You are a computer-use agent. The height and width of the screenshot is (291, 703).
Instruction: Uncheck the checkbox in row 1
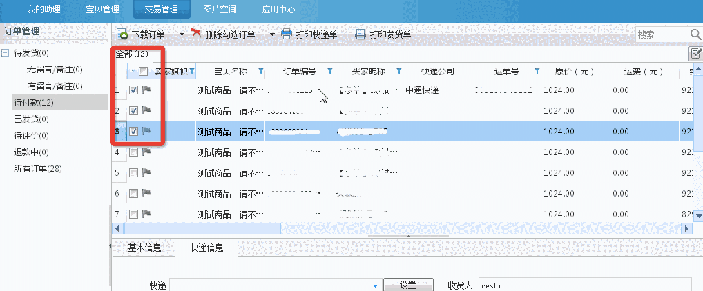[x=133, y=90]
